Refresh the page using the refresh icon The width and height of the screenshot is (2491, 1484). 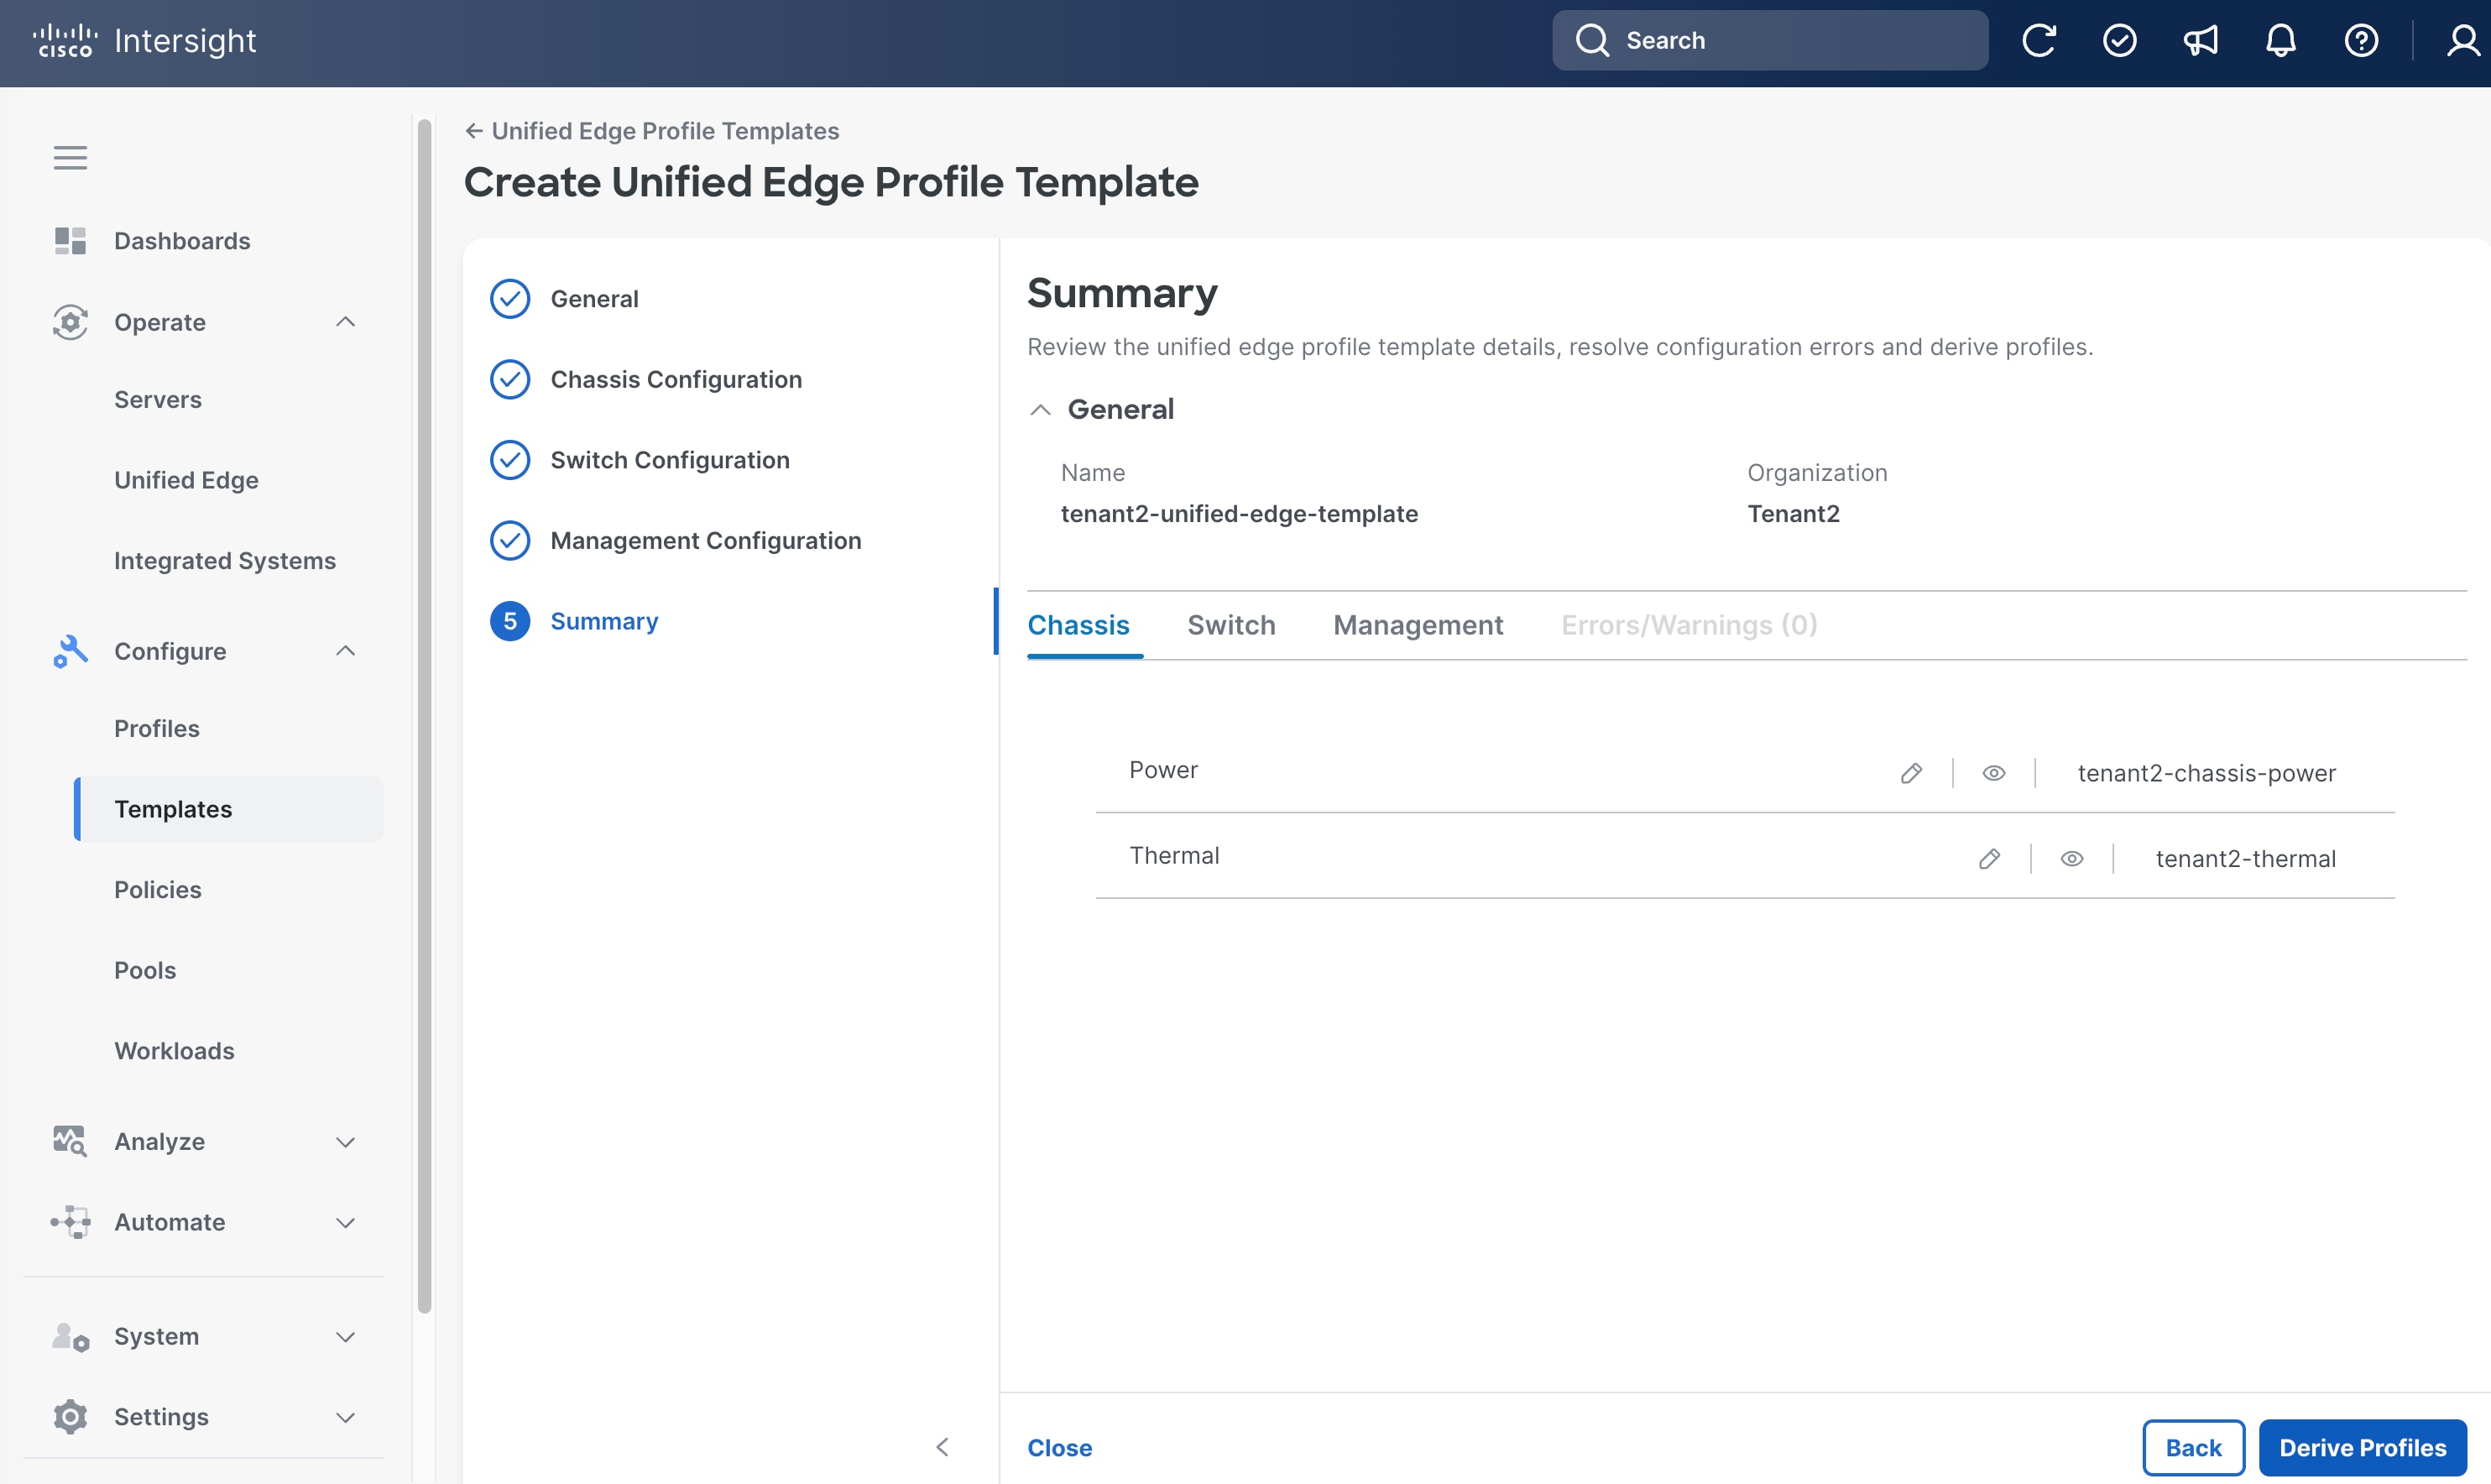click(2038, 41)
